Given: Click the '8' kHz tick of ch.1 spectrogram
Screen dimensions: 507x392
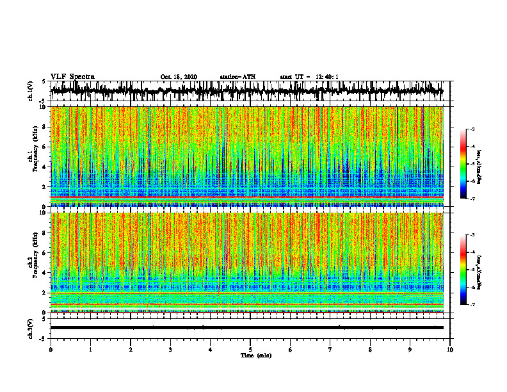Looking at the screenshot, I should [x=45, y=127].
